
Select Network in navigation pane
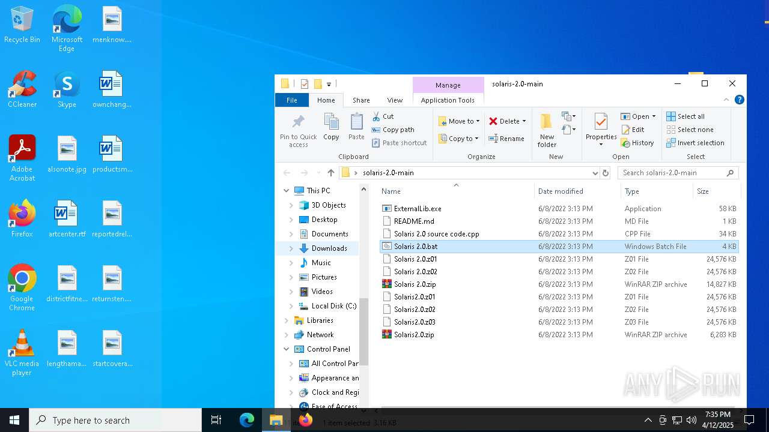tap(320, 335)
